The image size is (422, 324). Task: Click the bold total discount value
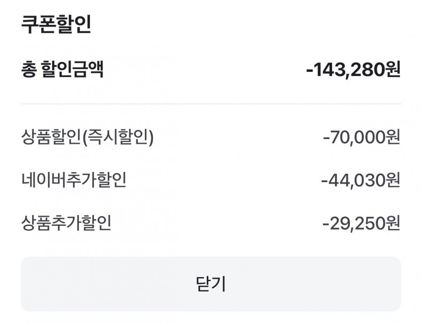tap(353, 70)
